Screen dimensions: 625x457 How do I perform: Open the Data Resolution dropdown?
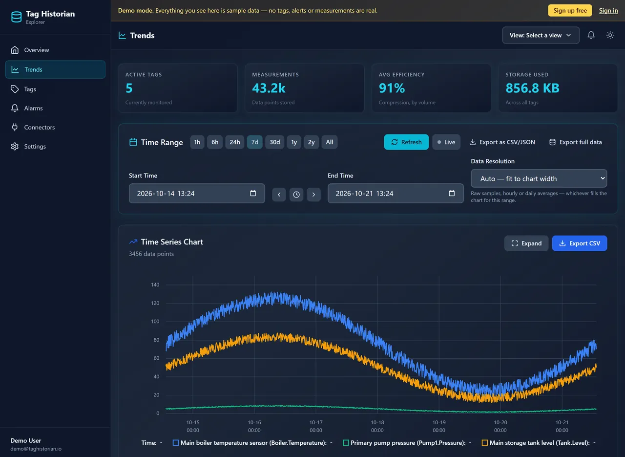coord(539,178)
